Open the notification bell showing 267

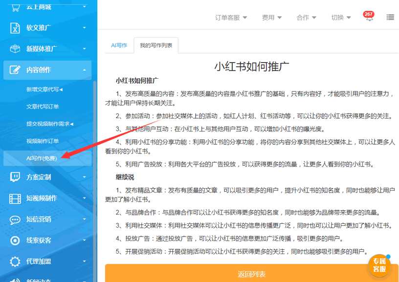pos(369,16)
